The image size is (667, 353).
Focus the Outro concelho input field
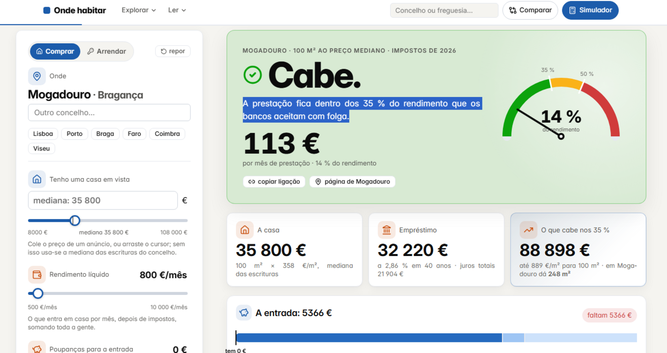pos(109,113)
